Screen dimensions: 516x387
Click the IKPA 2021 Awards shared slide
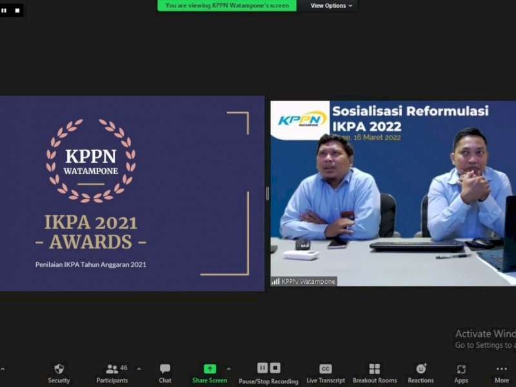[132, 193]
